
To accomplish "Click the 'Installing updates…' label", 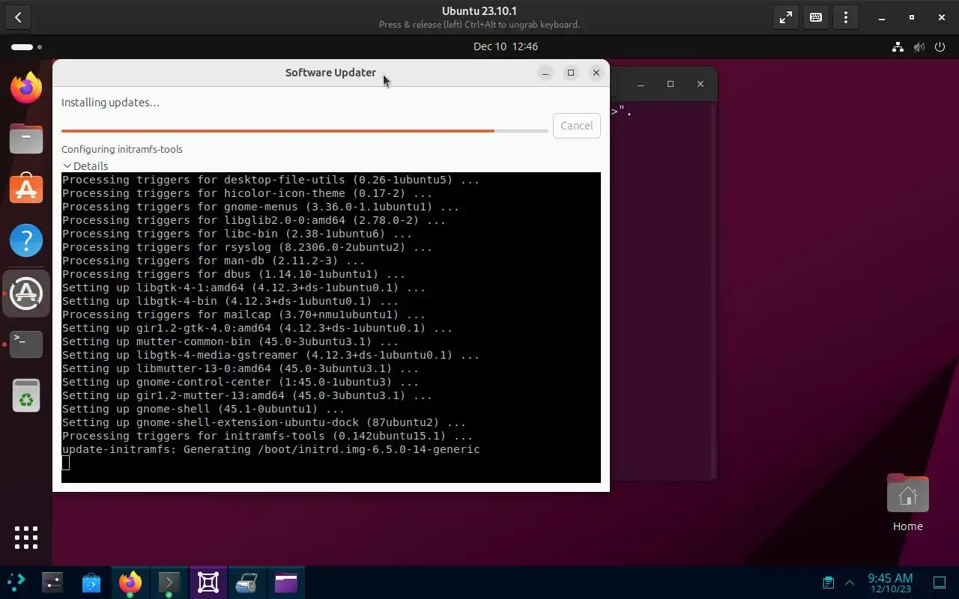I will pyautogui.click(x=110, y=103).
